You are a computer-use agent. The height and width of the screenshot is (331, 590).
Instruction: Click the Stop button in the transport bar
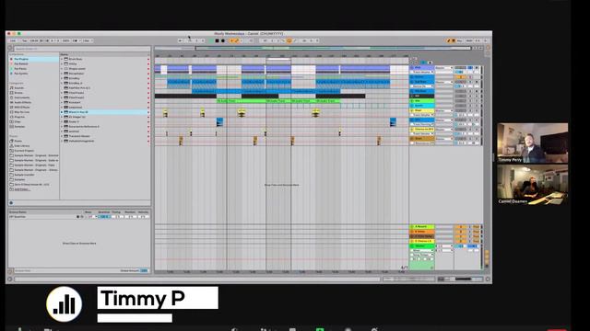(218, 40)
